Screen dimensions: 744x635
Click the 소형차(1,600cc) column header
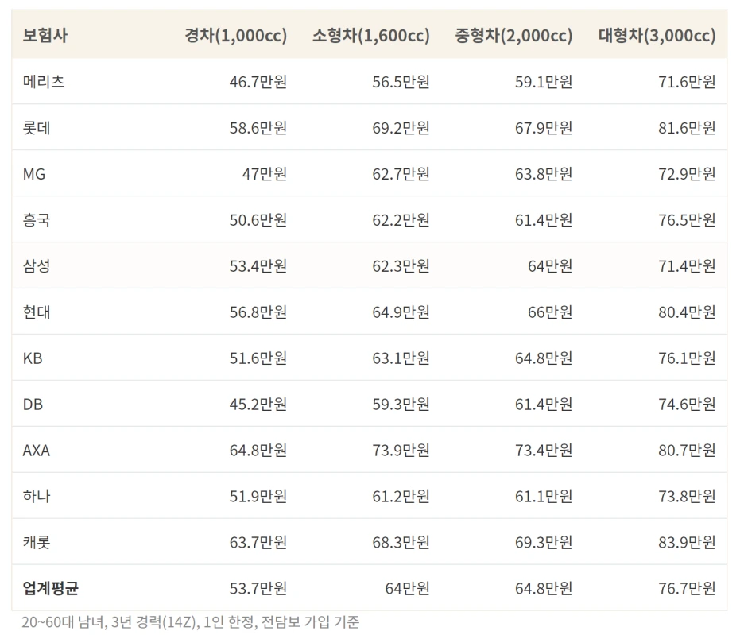[371, 35]
